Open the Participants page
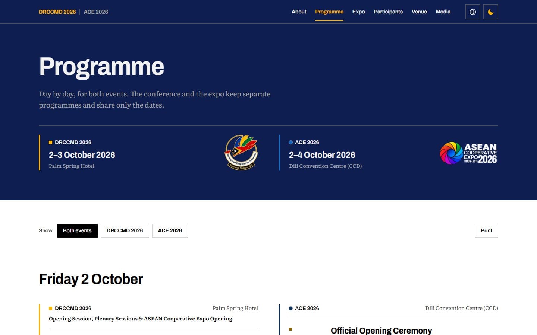 click(x=388, y=12)
